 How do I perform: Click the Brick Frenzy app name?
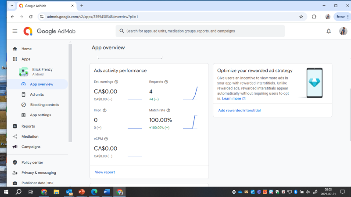click(42, 70)
